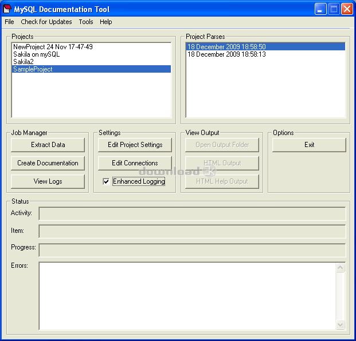
Task: Click the Errors box scroll down arrow
Action: click(x=340, y=324)
